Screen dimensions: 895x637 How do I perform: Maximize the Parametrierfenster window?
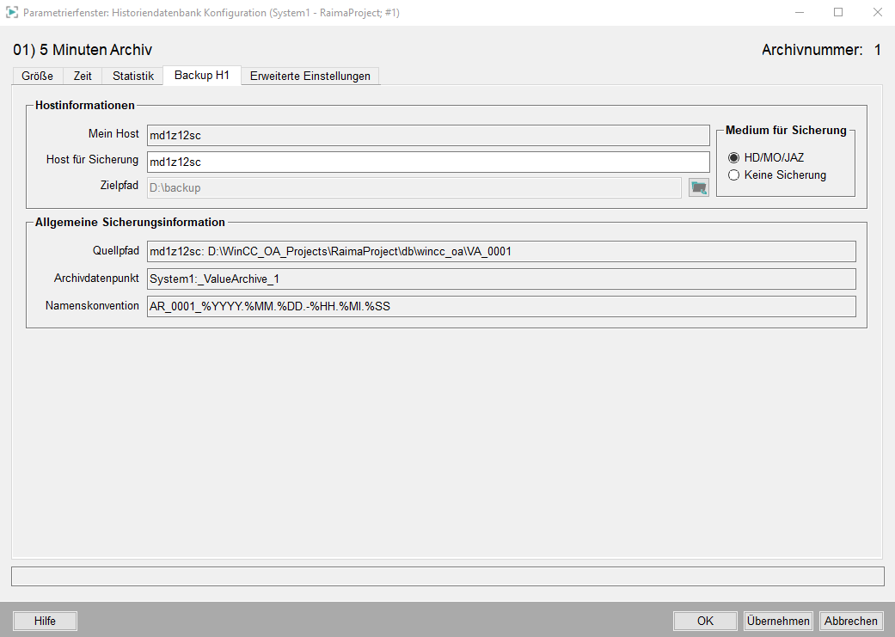pos(837,13)
